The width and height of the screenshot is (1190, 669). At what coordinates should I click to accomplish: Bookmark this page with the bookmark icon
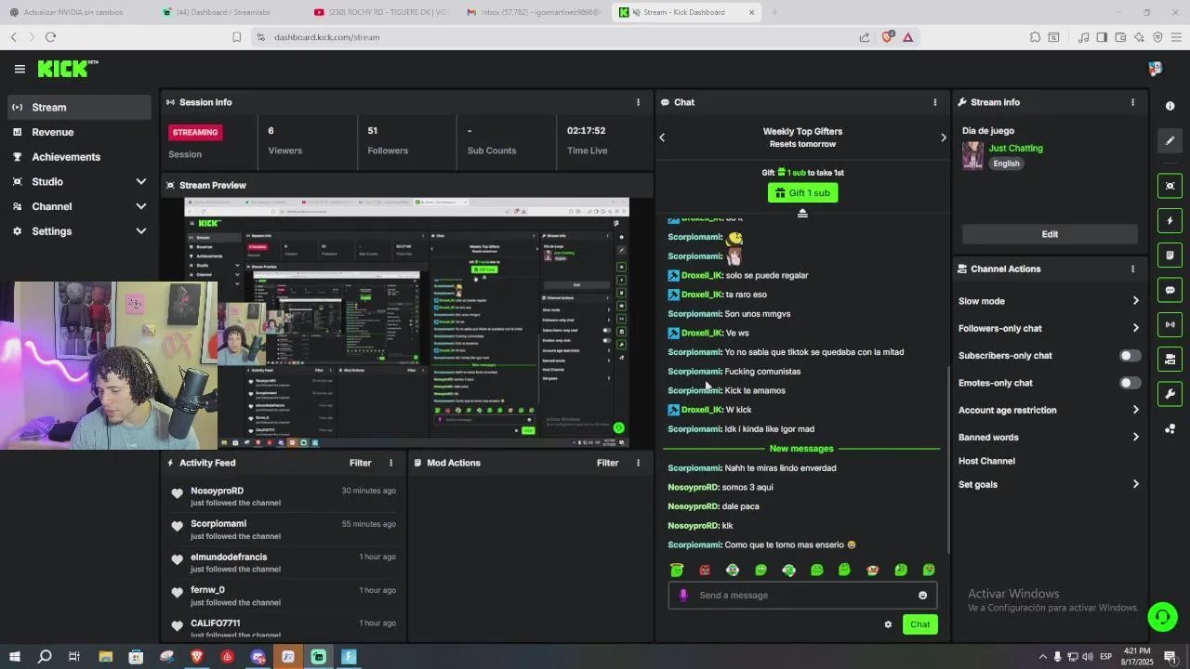click(236, 37)
